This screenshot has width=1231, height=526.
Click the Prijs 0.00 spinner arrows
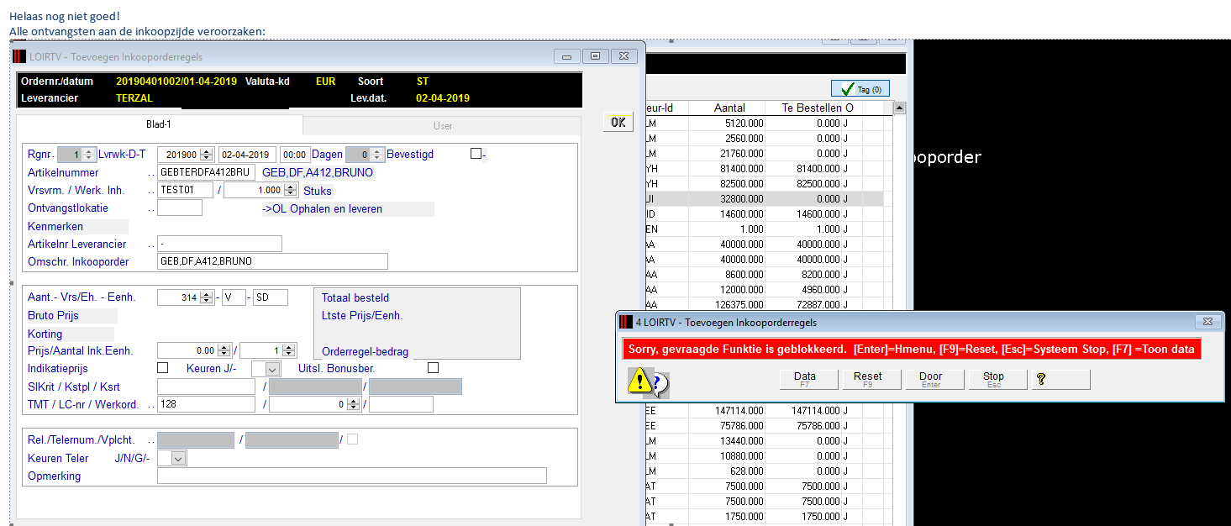(224, 350)
